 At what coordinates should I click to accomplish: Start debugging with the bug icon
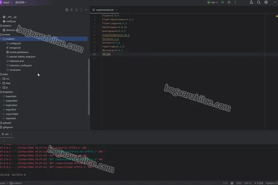click(x=229, y=2)
